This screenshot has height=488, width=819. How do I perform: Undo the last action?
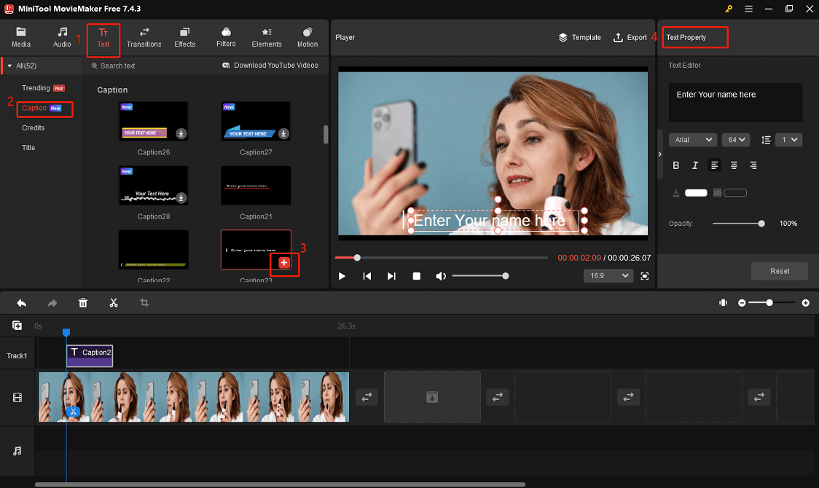pyautogui.click(x=21, y=303)
